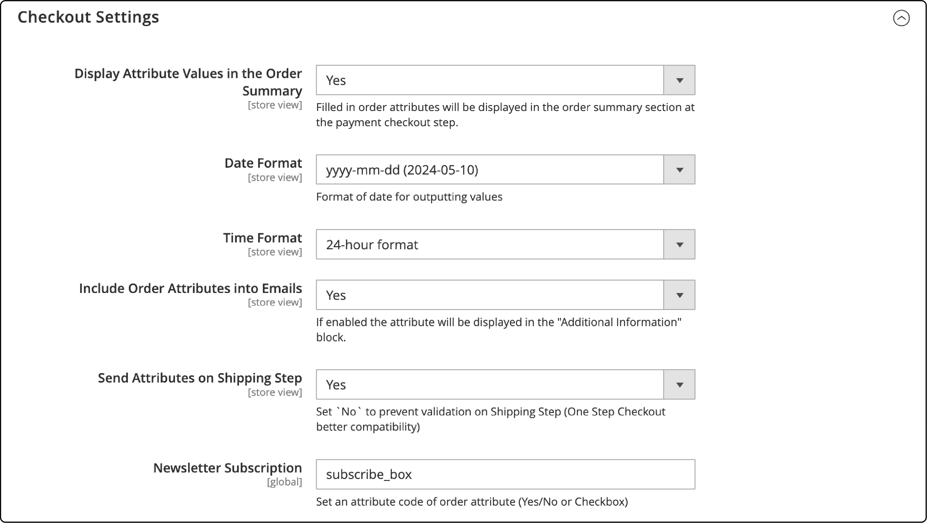Open Display Attribute Values in Order Summary dropdown
The image size is (927, 523).
(505, 80)
